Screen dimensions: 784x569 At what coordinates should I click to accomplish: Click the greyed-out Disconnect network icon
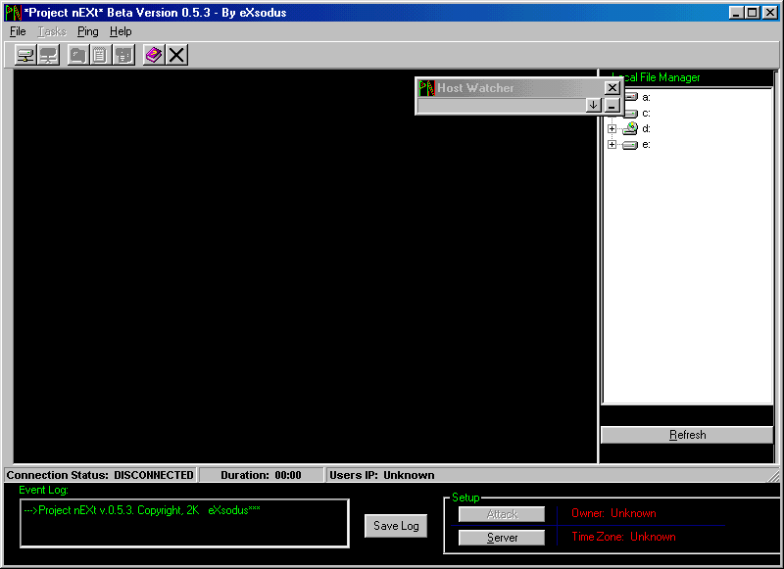pyautogui.click(x=48, y=55)
